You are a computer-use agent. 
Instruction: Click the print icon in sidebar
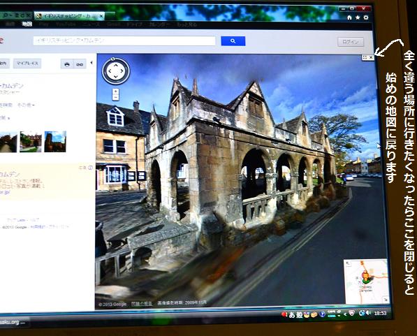pos(67,64)
